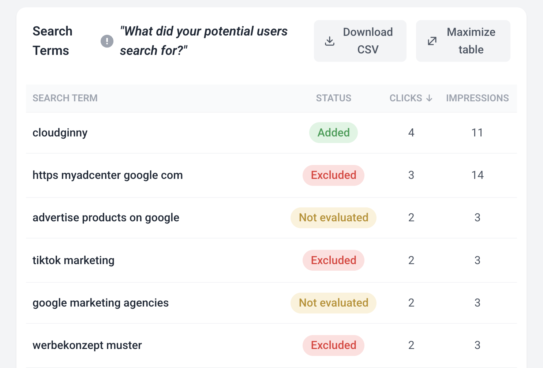
Task: Click the Added status badge for cloudginny
Action: click(334, 132)
